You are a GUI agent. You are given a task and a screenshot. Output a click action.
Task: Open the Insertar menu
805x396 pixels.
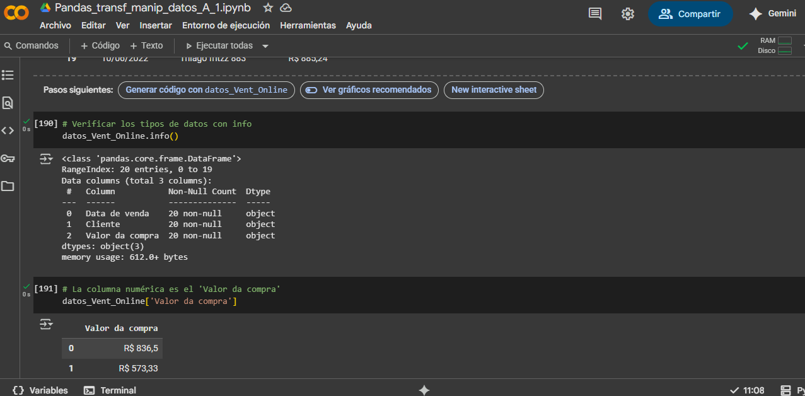[x=156, y=25]
